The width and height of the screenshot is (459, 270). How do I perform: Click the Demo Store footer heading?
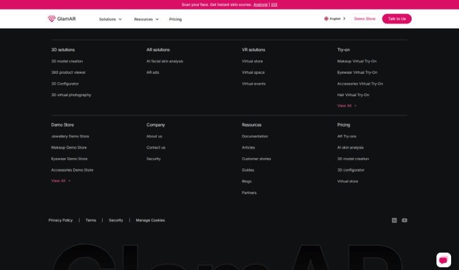[63, 125]
